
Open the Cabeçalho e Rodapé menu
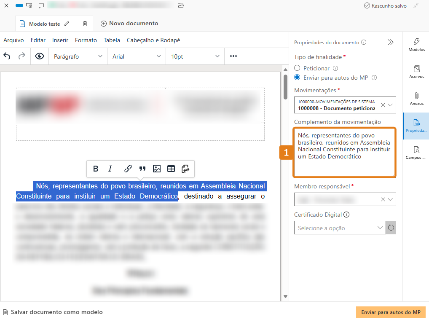[x=153, y=40]
